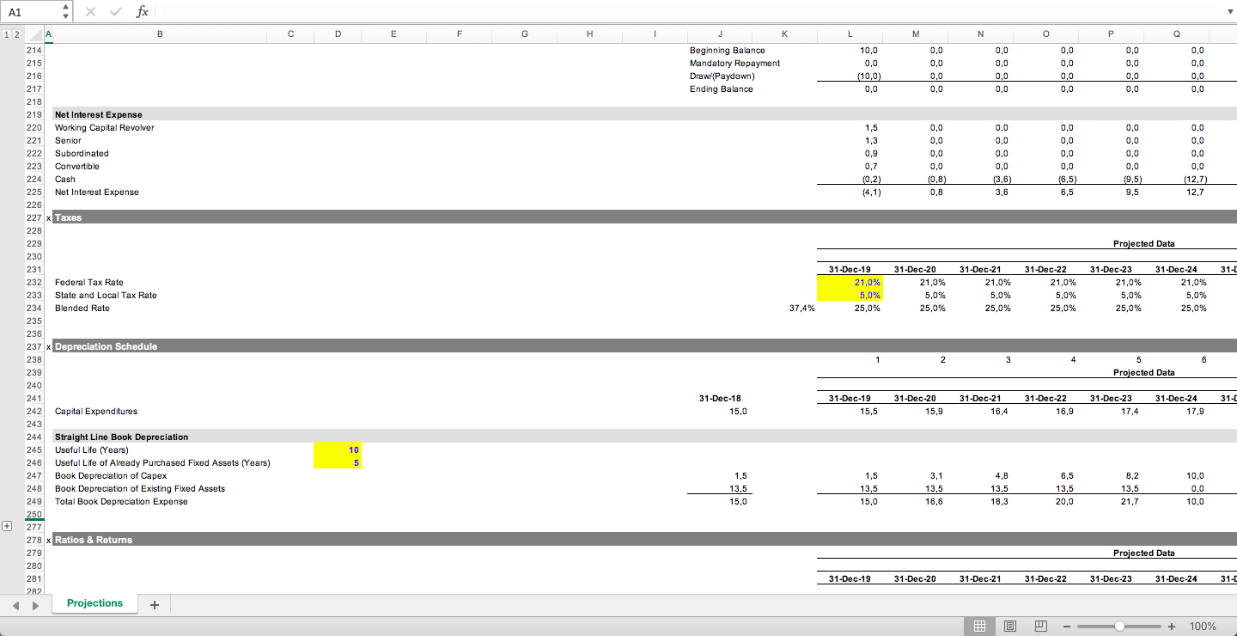Click the Insert Function (fx) icon
Screen dimensions: 1237x636
[x=142, y=11]
